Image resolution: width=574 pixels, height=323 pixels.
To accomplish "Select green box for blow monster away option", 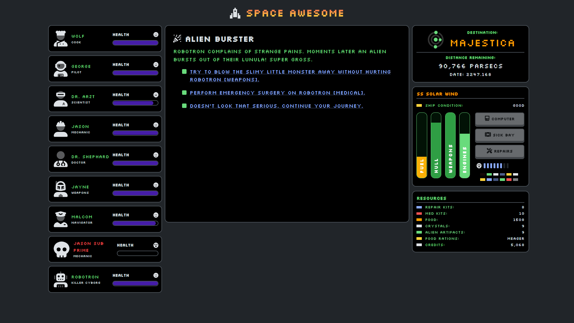I will point(184,72).
